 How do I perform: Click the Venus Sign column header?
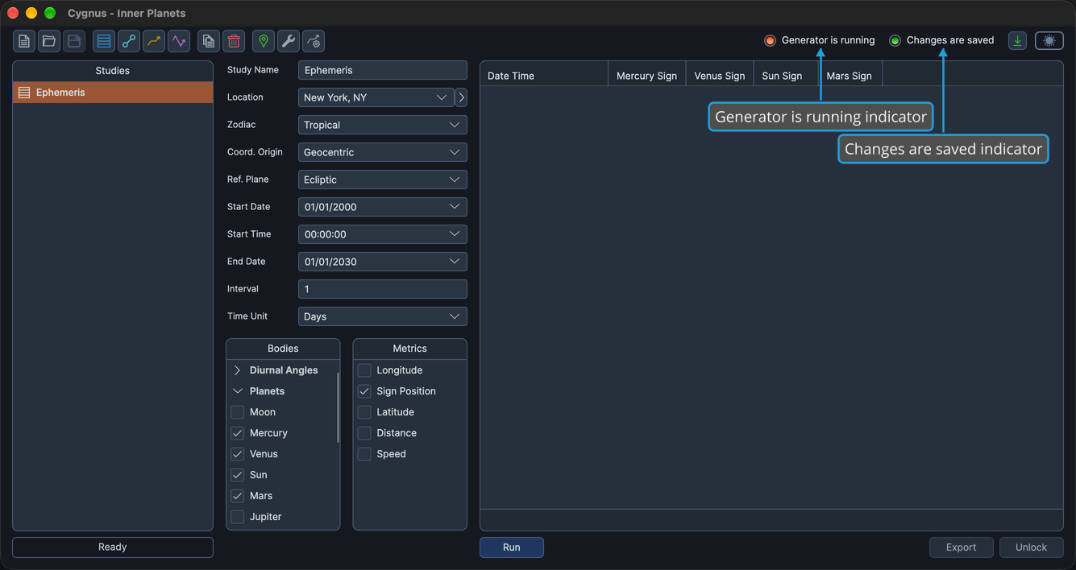720,76
